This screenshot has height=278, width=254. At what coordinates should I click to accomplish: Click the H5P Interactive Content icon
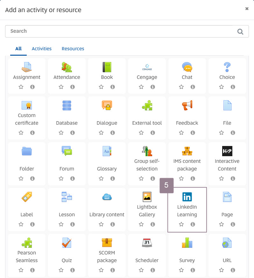tap(227, 151)
